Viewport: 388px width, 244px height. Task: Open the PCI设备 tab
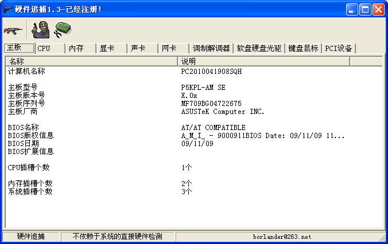click(339, 49)
